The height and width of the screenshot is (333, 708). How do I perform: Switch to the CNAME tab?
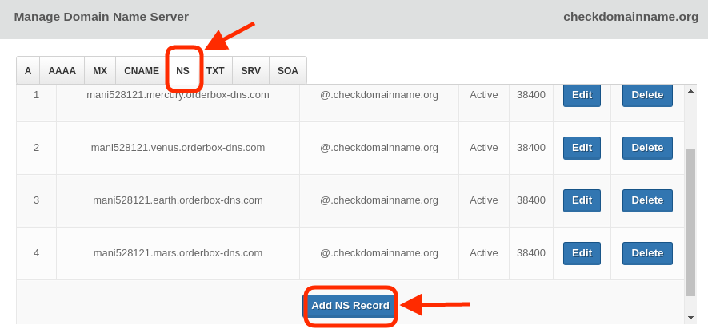click(x=142, y=71)
